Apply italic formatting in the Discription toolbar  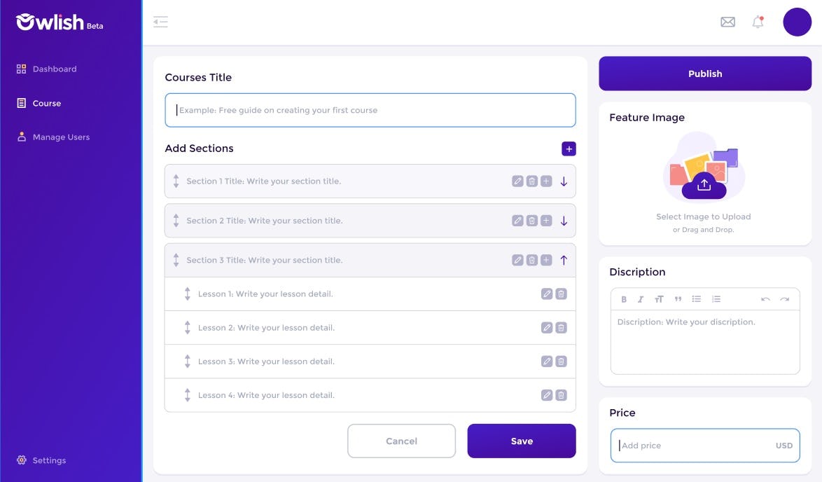point(640,298)
